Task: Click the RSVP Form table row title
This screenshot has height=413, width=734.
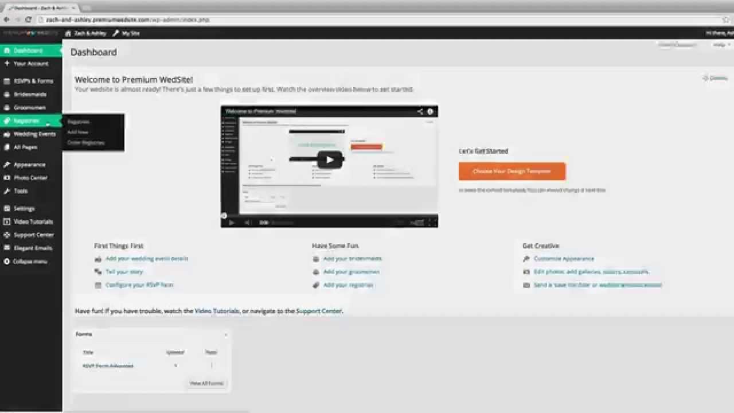Action: (108, 365)
